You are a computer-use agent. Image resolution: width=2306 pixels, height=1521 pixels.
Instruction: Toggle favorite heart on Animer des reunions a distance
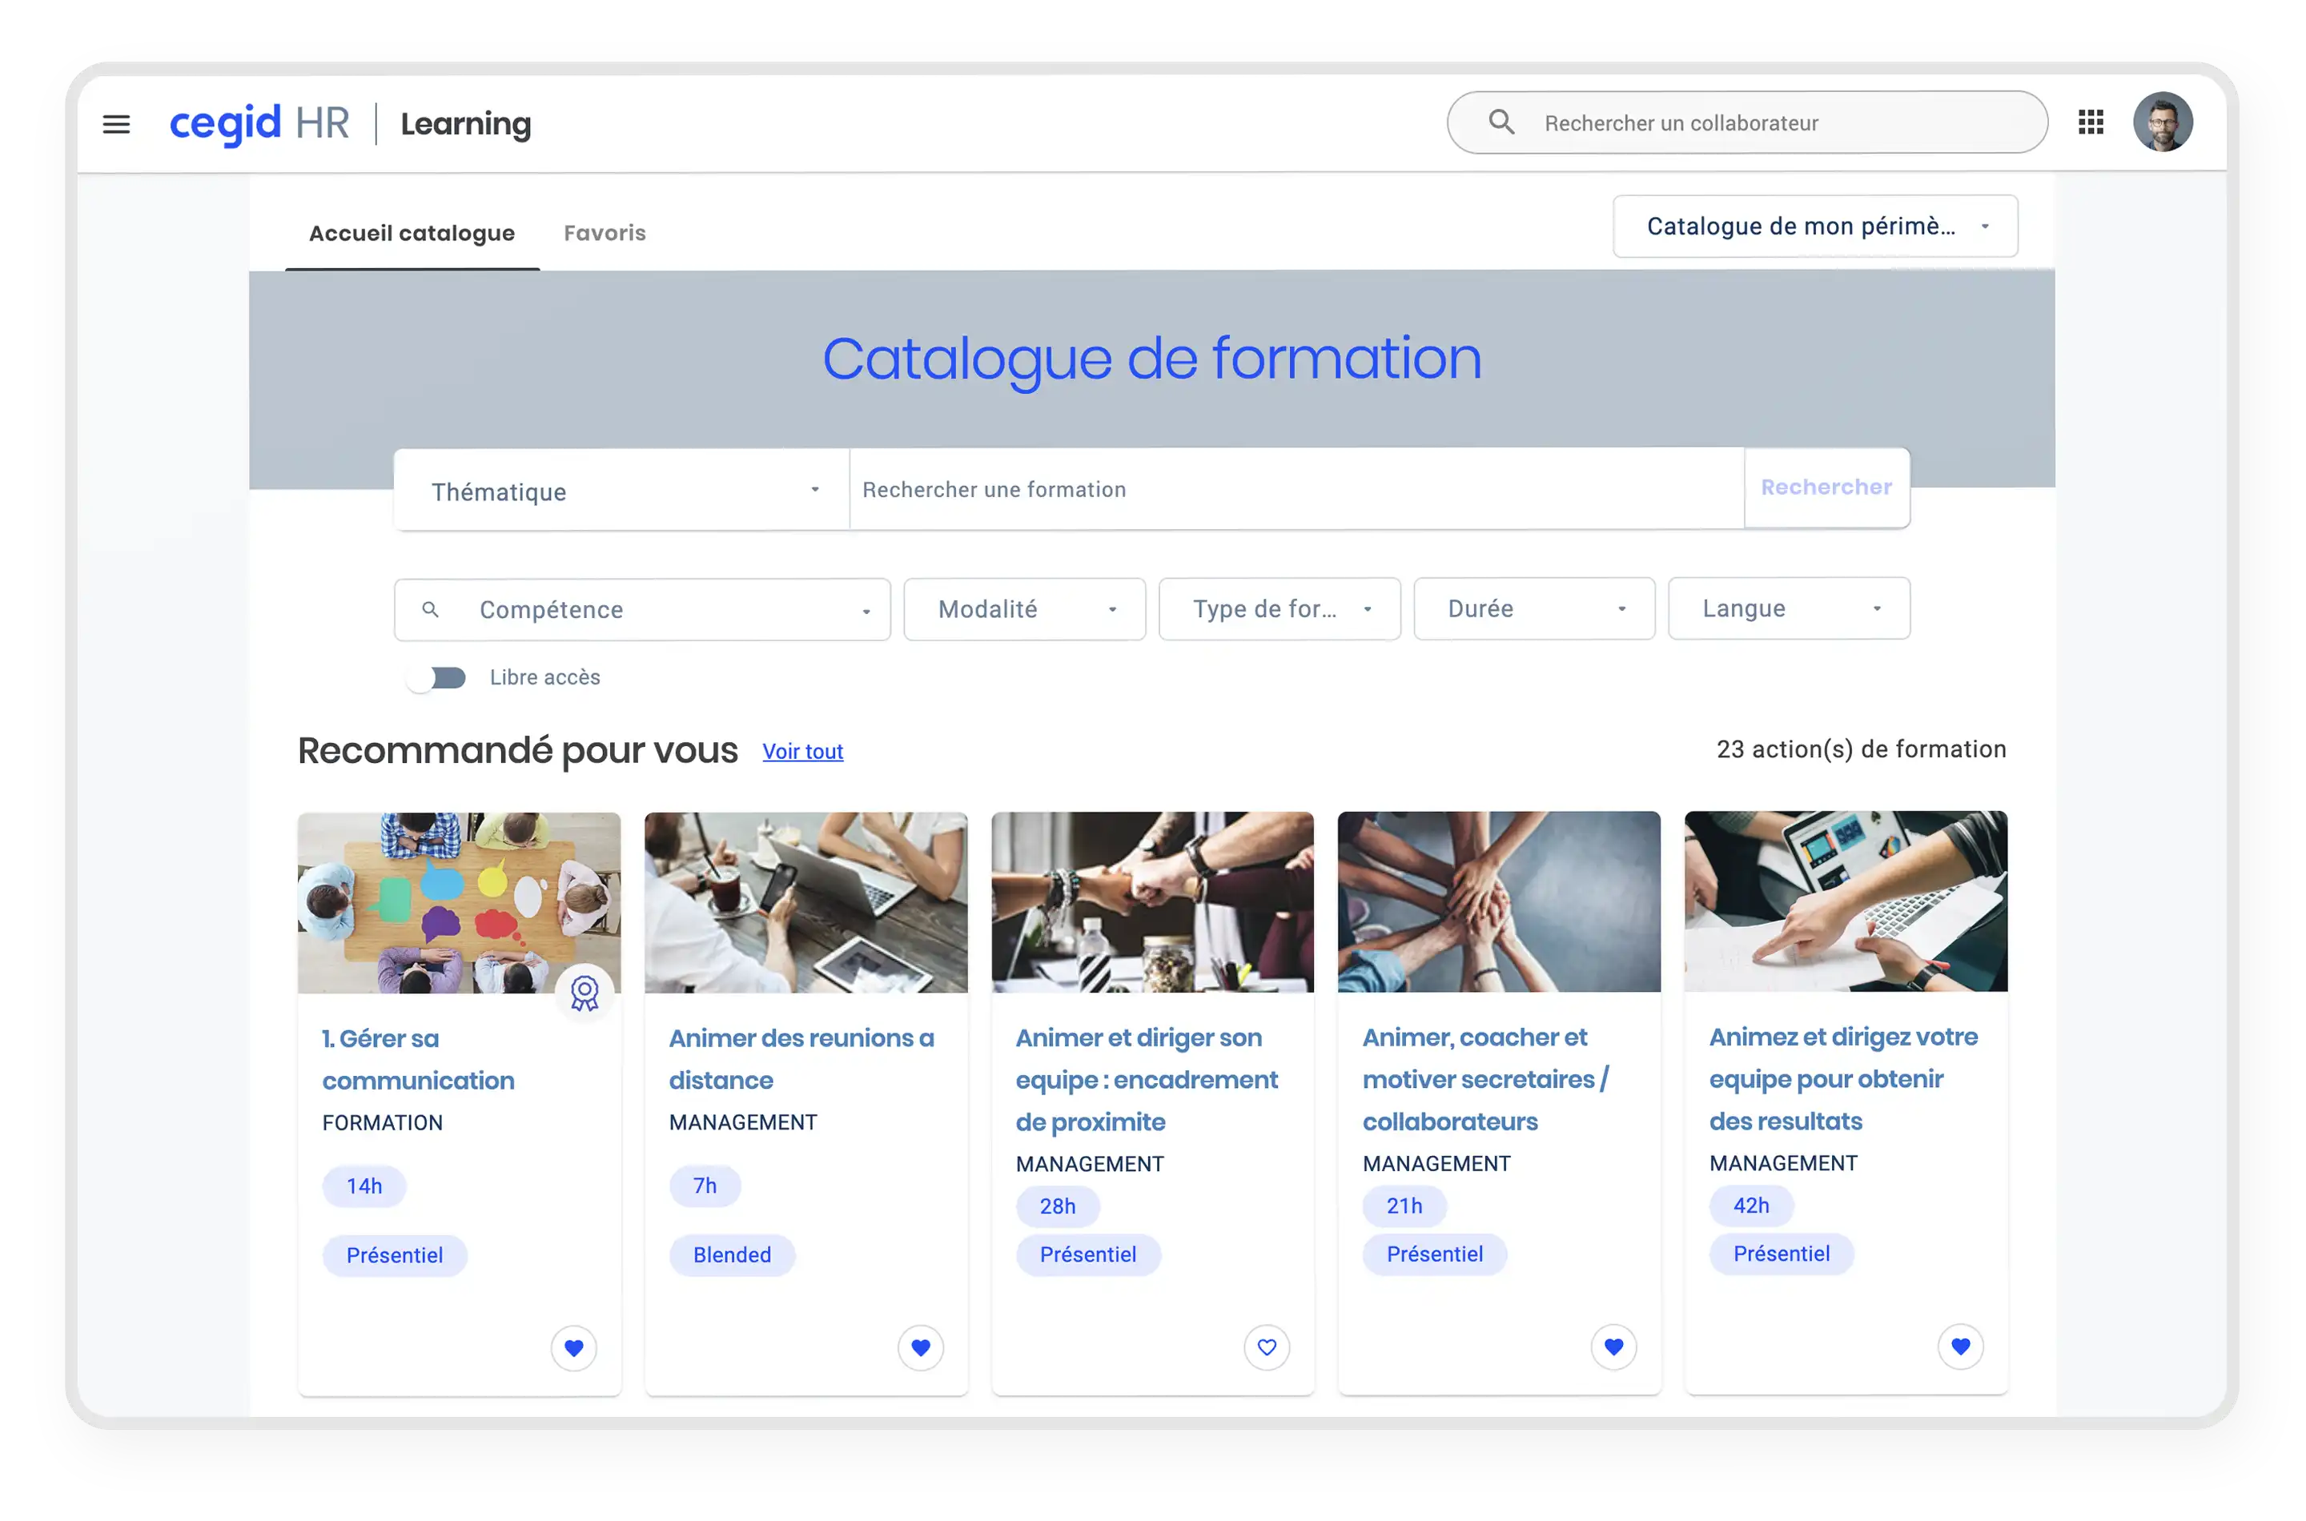click(x=920, y=1347)
